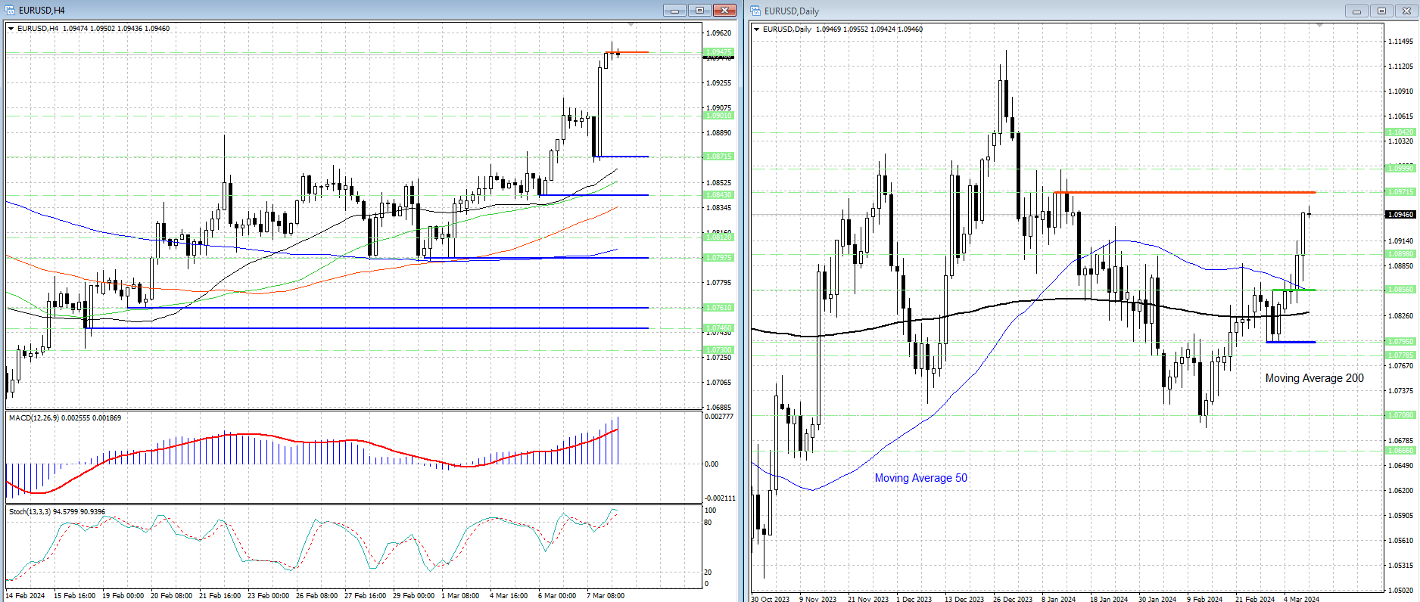Minimize the EURUSD,H4 chart window

tap(674, 10)
